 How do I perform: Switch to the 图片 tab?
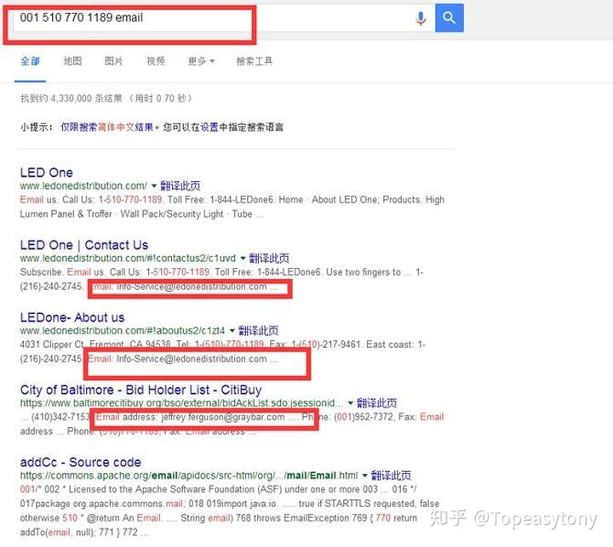click(113, 61)
